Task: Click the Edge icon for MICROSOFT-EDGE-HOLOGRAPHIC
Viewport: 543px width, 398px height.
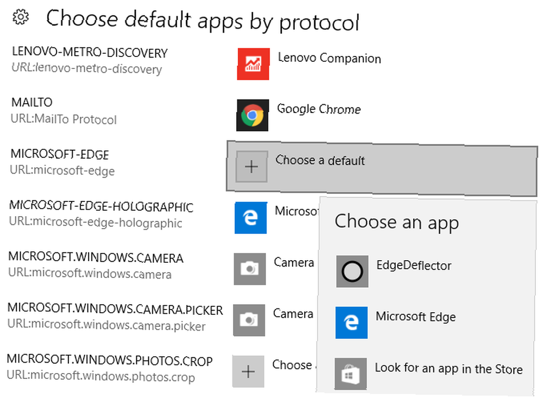Action: [x=251, y=218]
